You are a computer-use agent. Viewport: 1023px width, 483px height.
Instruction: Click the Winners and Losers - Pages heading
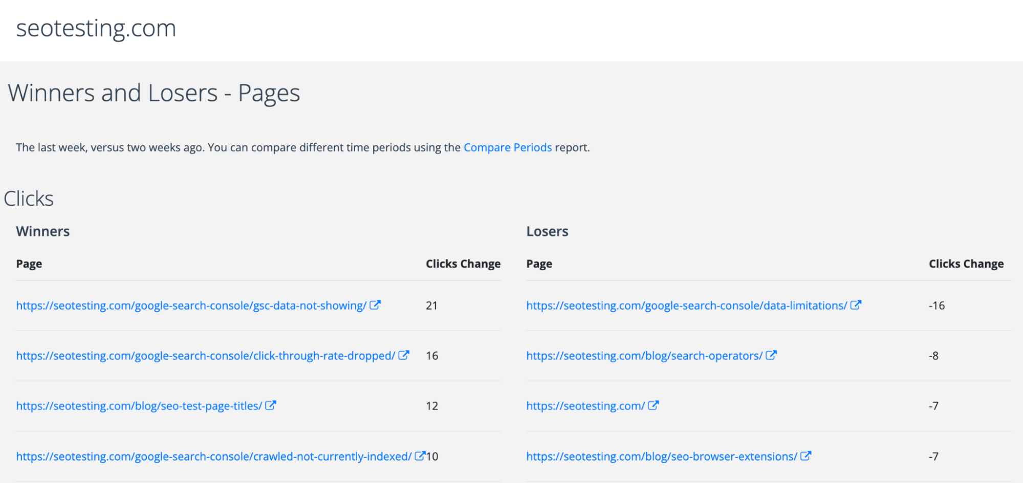pyautogui.click(x=154, y=93)
